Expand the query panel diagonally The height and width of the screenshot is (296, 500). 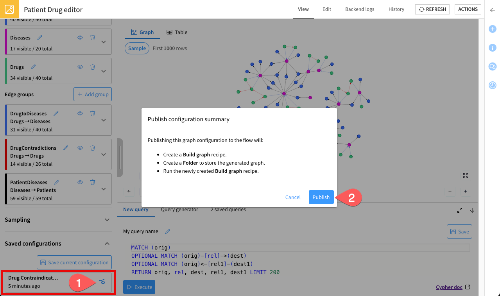tap(460, 210)
